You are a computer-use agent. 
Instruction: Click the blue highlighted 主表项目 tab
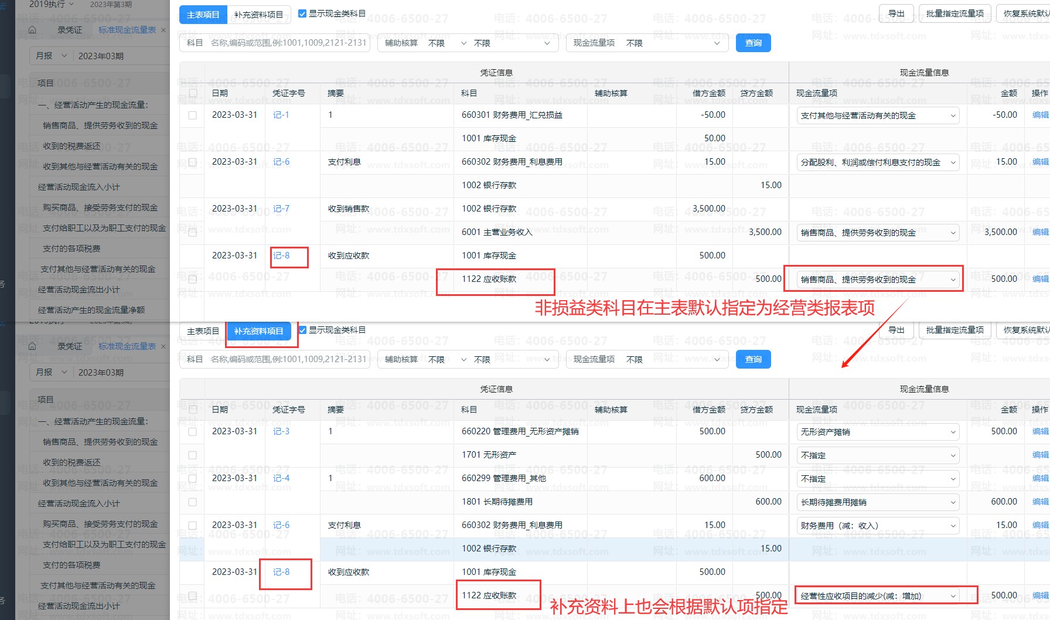[203, 15]
